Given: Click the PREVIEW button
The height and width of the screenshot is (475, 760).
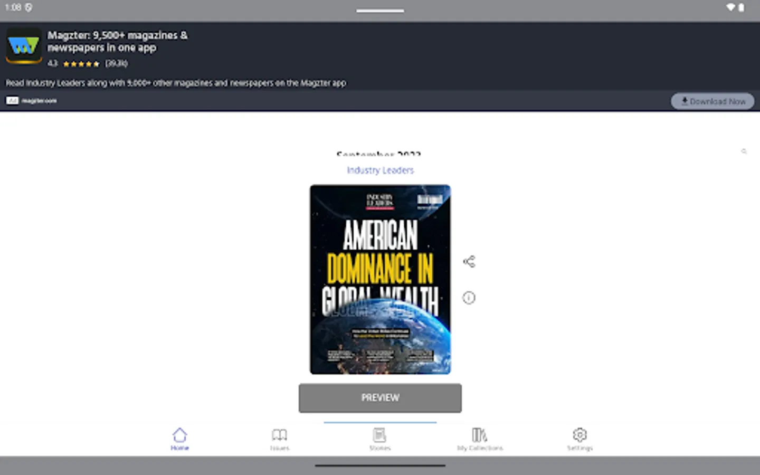Looking at the screenshot, I should 380,398.
